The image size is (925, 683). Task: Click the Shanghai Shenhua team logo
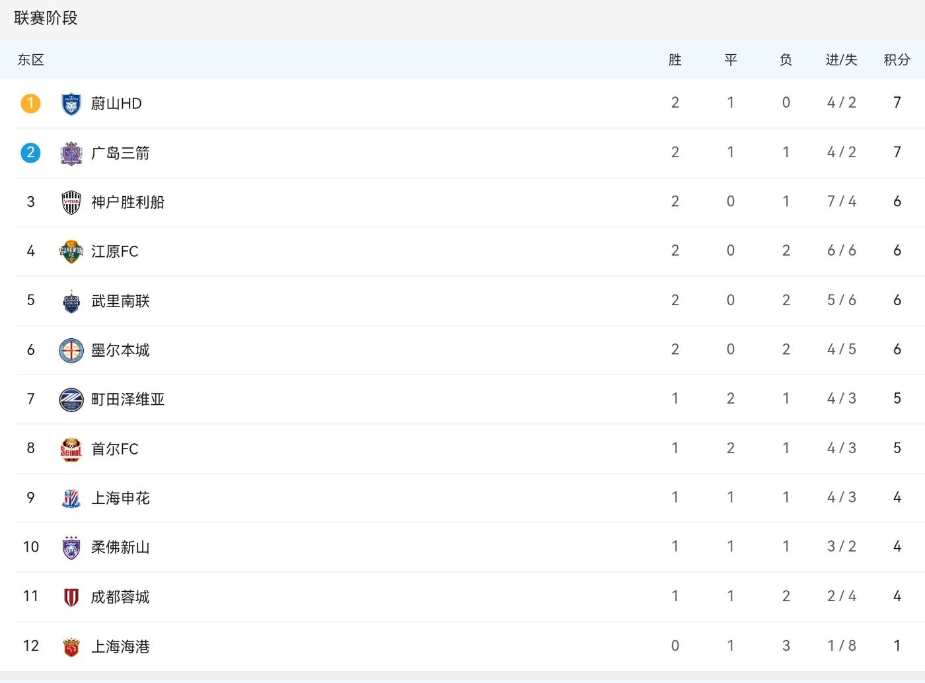[71, 498]
